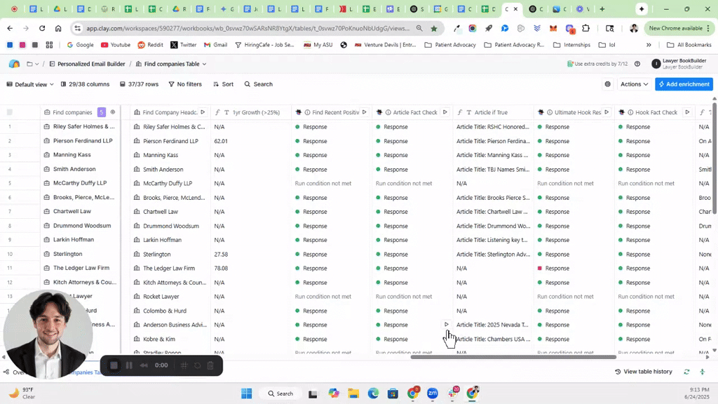Open Personalized Email Builder breadcrumb
This screenshot has height=404, width=718.
click(x=92, y=64)
